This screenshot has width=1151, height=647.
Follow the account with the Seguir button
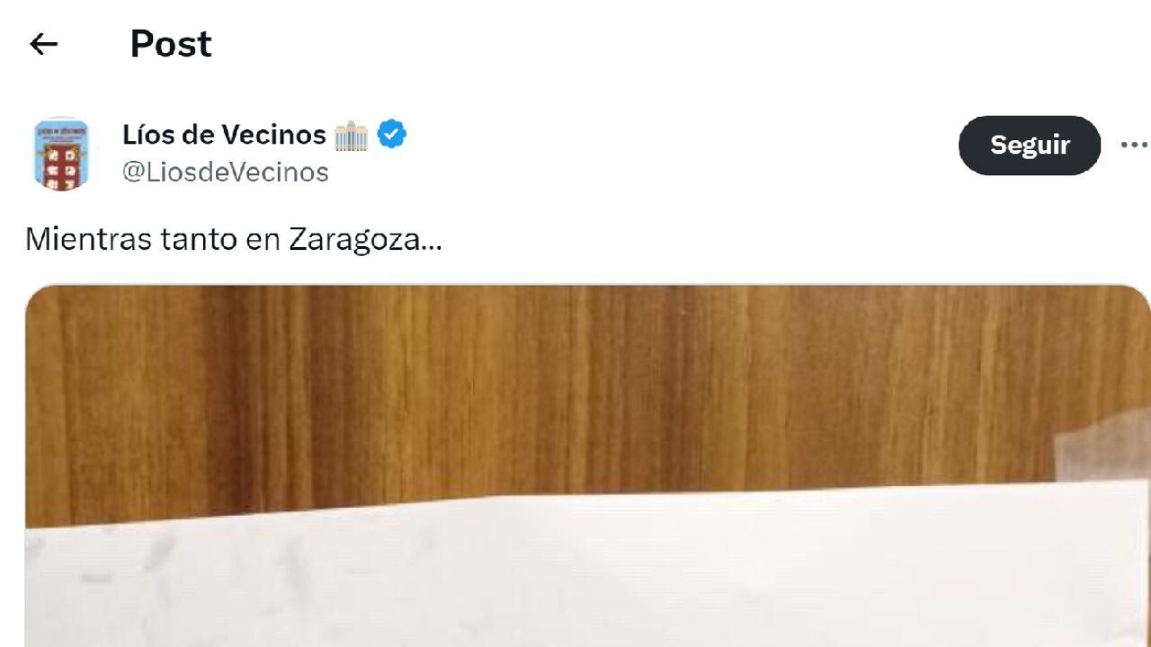click(x=1030, y=145)
